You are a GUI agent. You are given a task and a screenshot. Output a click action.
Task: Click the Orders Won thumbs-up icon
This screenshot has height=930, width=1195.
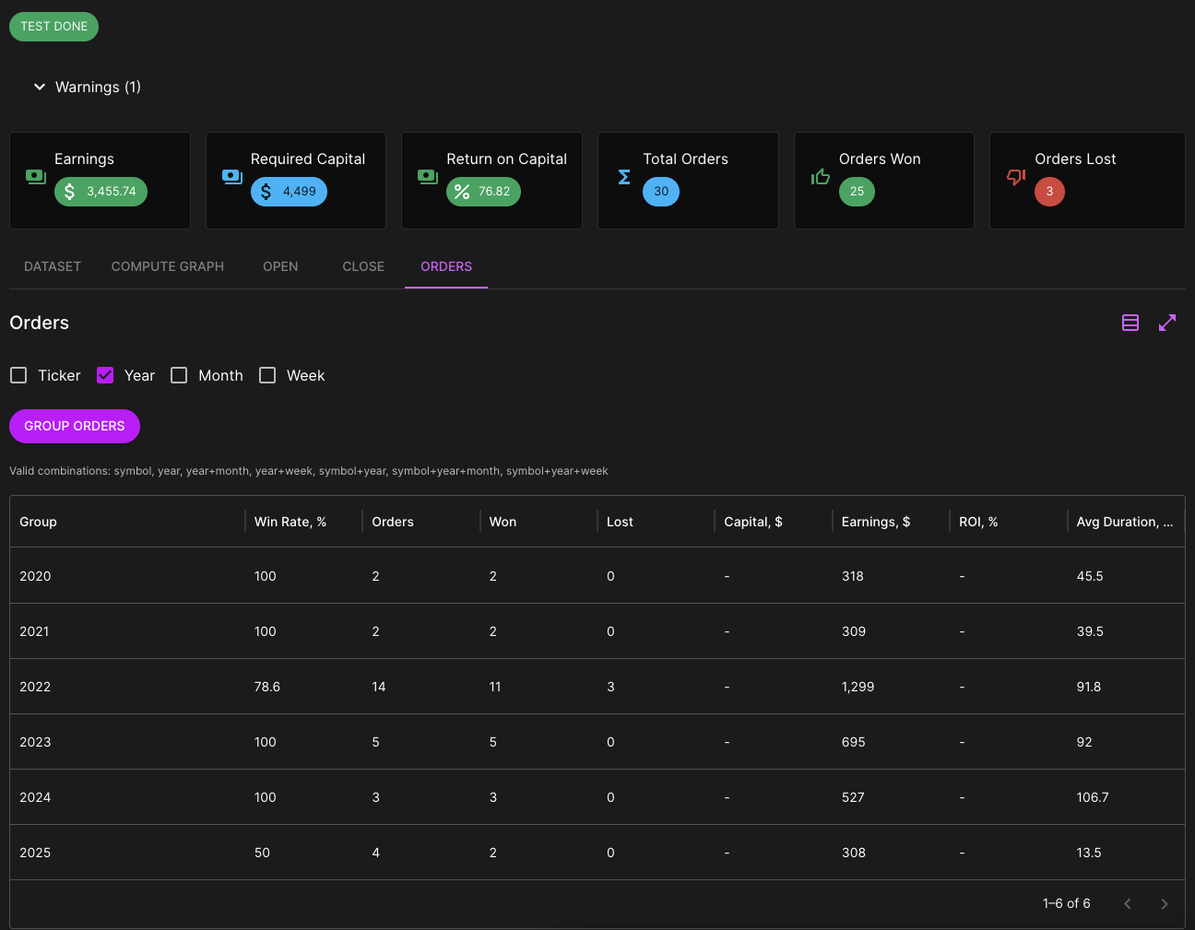coord(821,176)
